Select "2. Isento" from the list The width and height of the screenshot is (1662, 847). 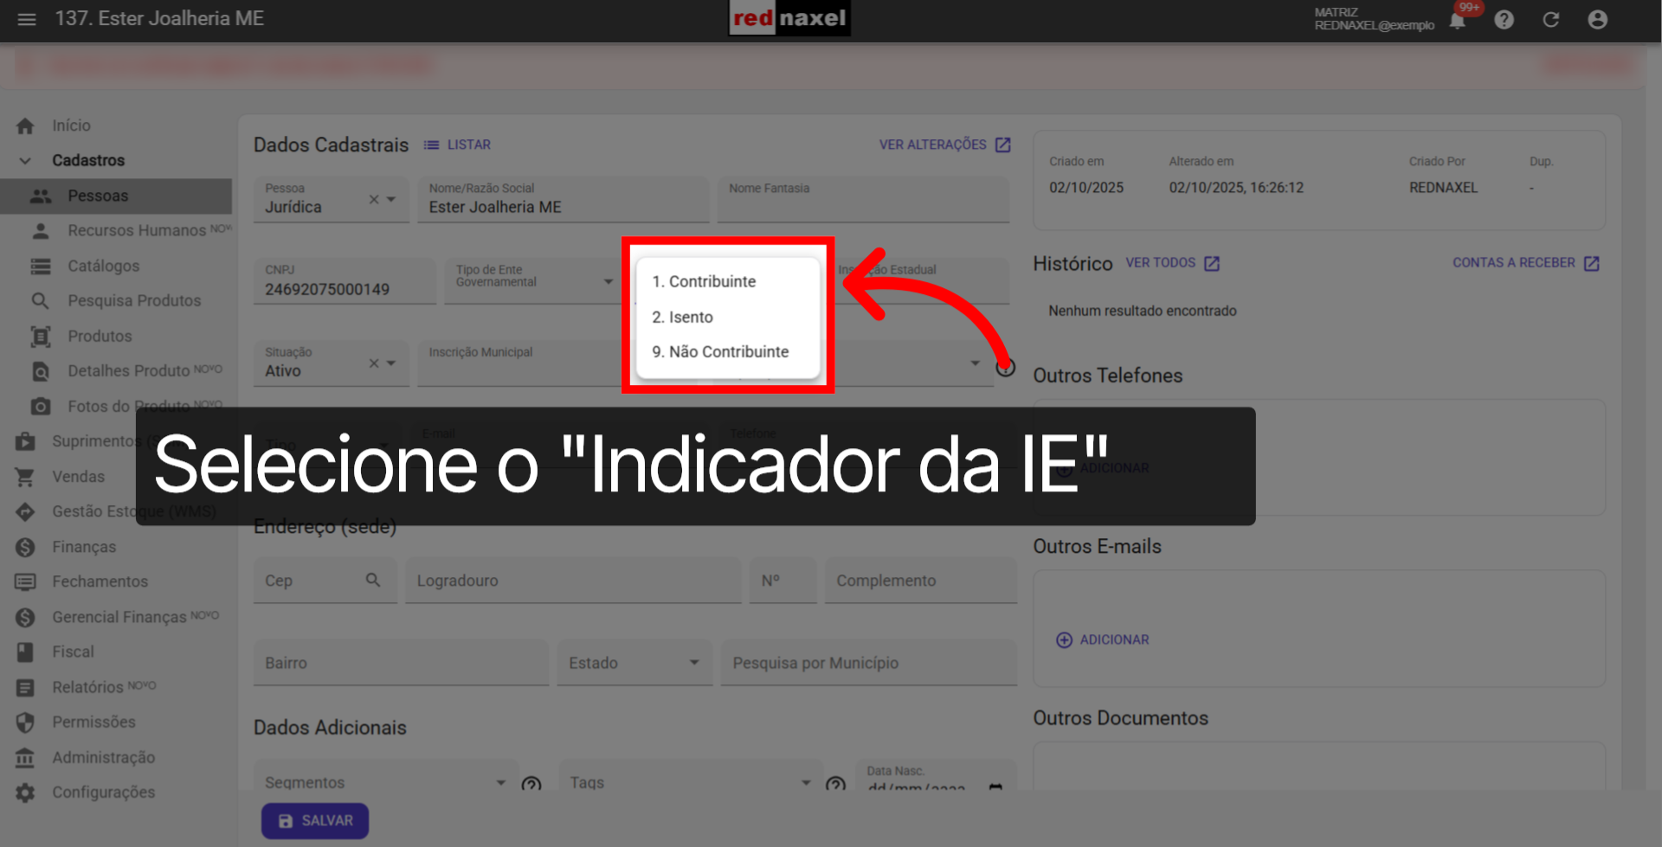[683, 317]
